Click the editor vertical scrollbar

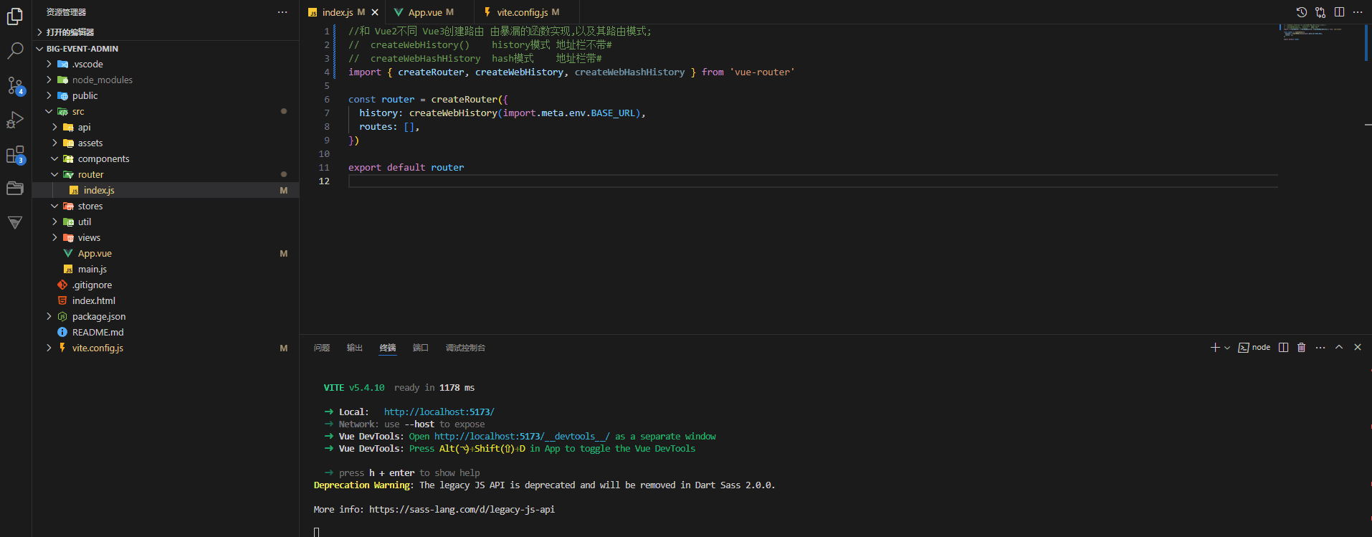coord(1367,179)
